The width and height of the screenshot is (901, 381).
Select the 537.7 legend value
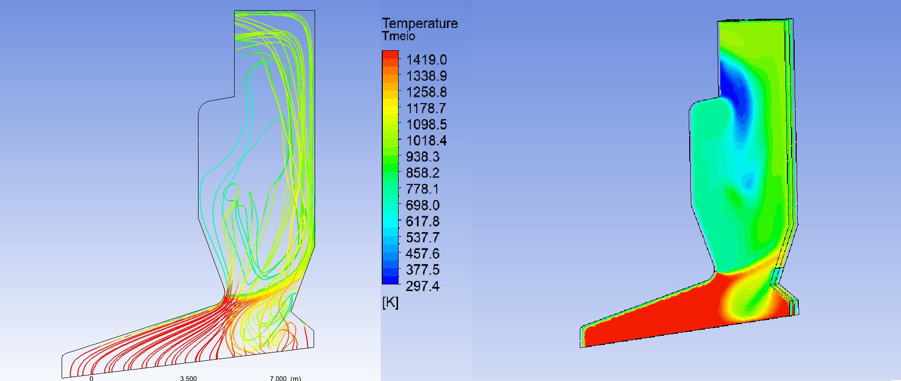point(423,238)
